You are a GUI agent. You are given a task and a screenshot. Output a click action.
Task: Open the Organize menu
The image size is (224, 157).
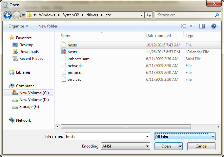18,26
